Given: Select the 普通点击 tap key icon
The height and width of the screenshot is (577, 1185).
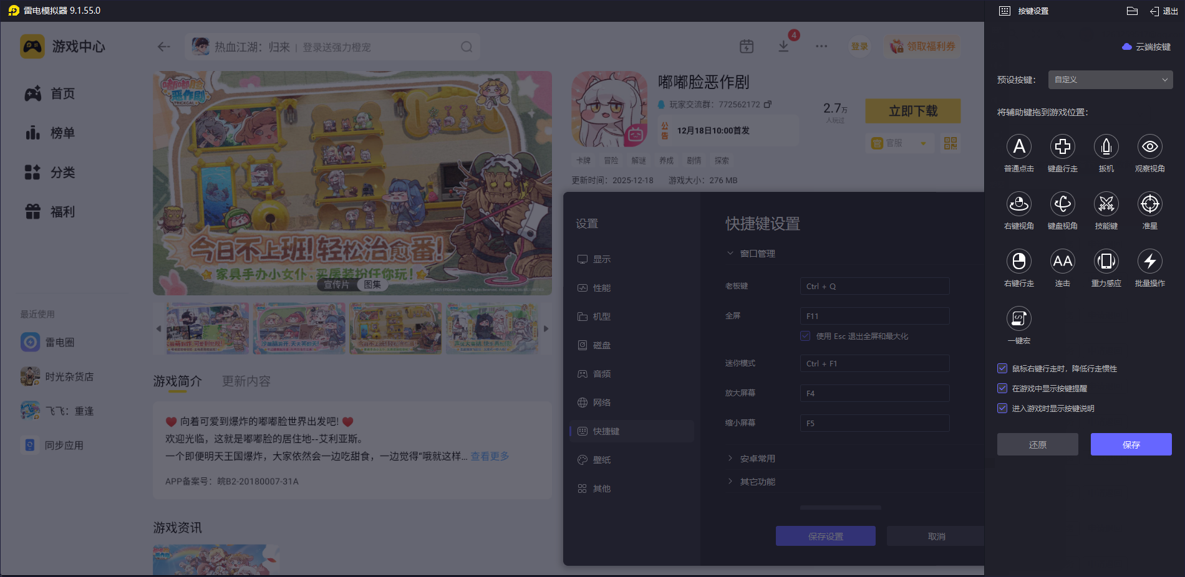Looking at the screenshot, I should 1019,146.
